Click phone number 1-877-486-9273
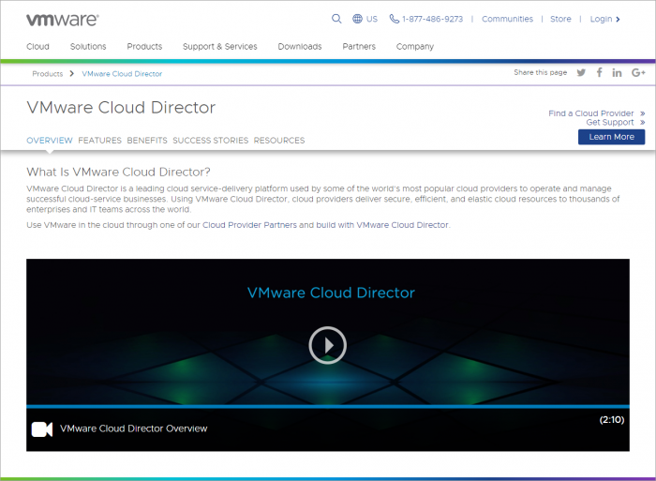Image resolution: width=656 pixels, height=481 pixels. pyautogui.click(x=433, y=19)
